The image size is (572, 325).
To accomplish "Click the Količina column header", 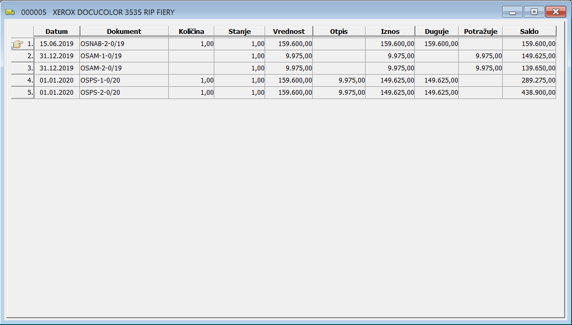I will [x=191, y=31].
